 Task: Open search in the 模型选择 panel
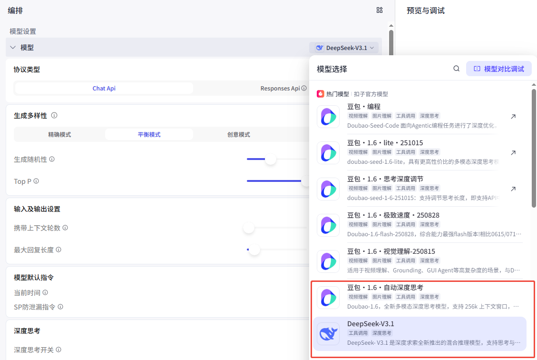pyautogui.click(x=456, y=68)
